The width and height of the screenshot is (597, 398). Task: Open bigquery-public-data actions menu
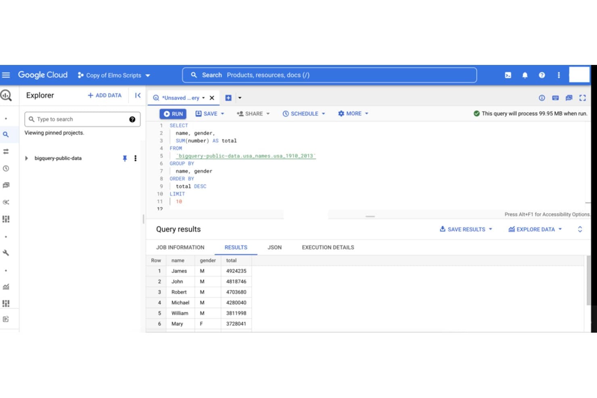136,158
